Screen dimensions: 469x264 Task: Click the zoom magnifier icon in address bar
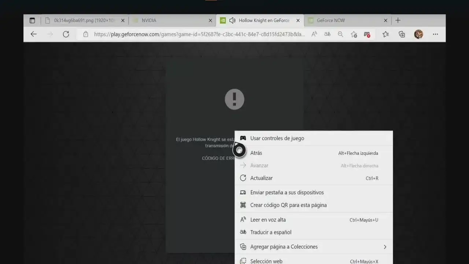pyautogui.click(x=340, y=34)
